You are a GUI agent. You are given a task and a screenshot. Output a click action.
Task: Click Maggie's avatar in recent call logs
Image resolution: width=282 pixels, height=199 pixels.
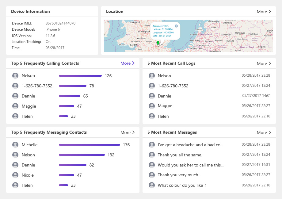tap(151, 106)
